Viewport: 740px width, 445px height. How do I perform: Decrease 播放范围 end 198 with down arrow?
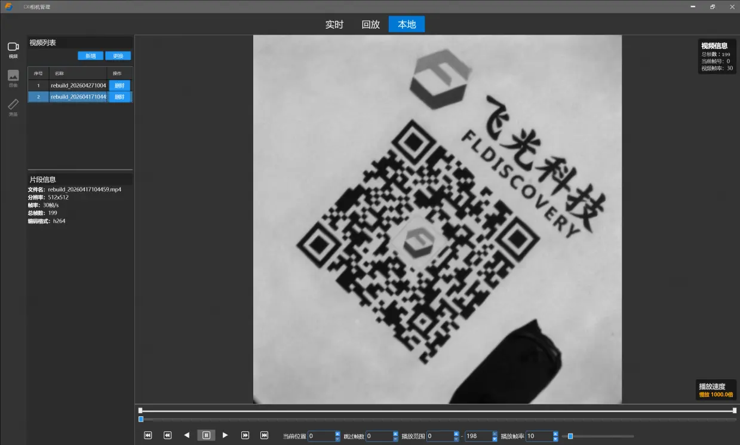click(495, 439)
